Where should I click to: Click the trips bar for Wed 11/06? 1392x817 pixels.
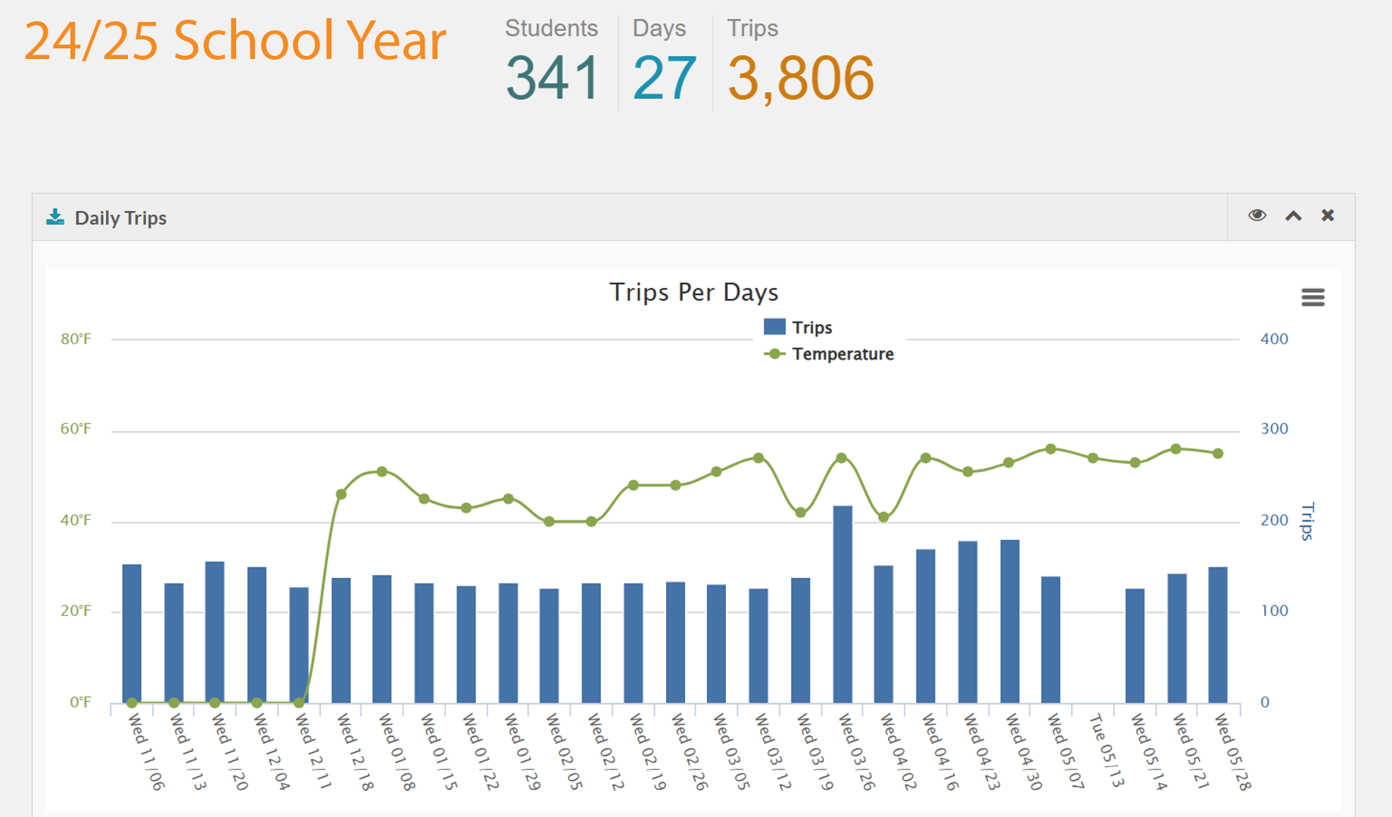click(x=132, y=634)
